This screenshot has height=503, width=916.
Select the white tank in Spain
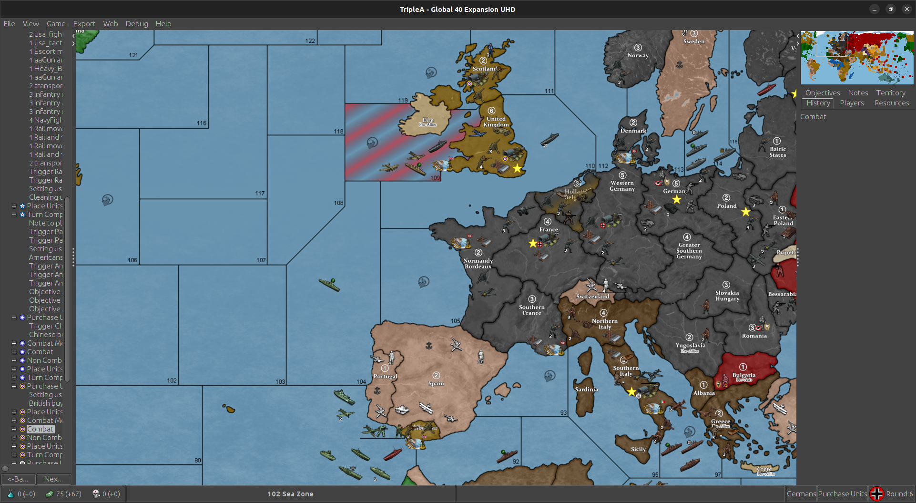[402, 409]
